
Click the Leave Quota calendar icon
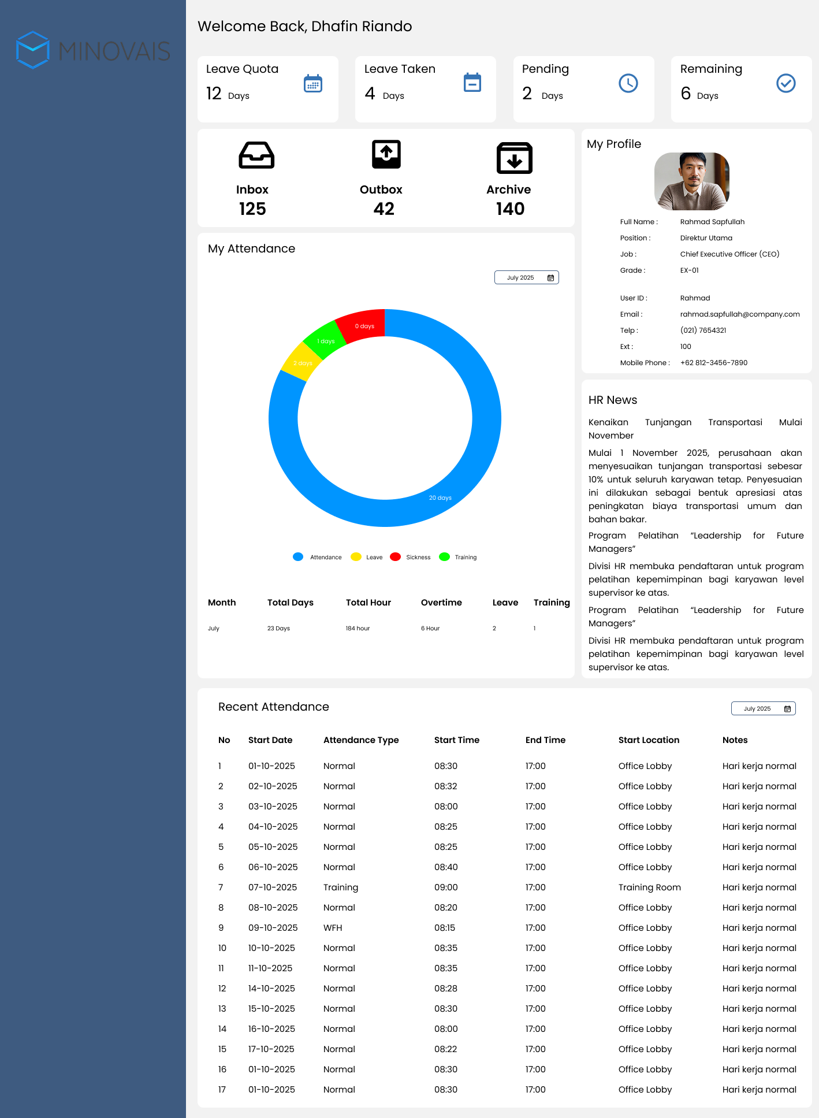click(313, 84)
